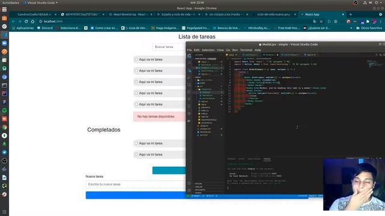Open a new Chrome tab with plus button
385x216 pixels.
[351, 14]
